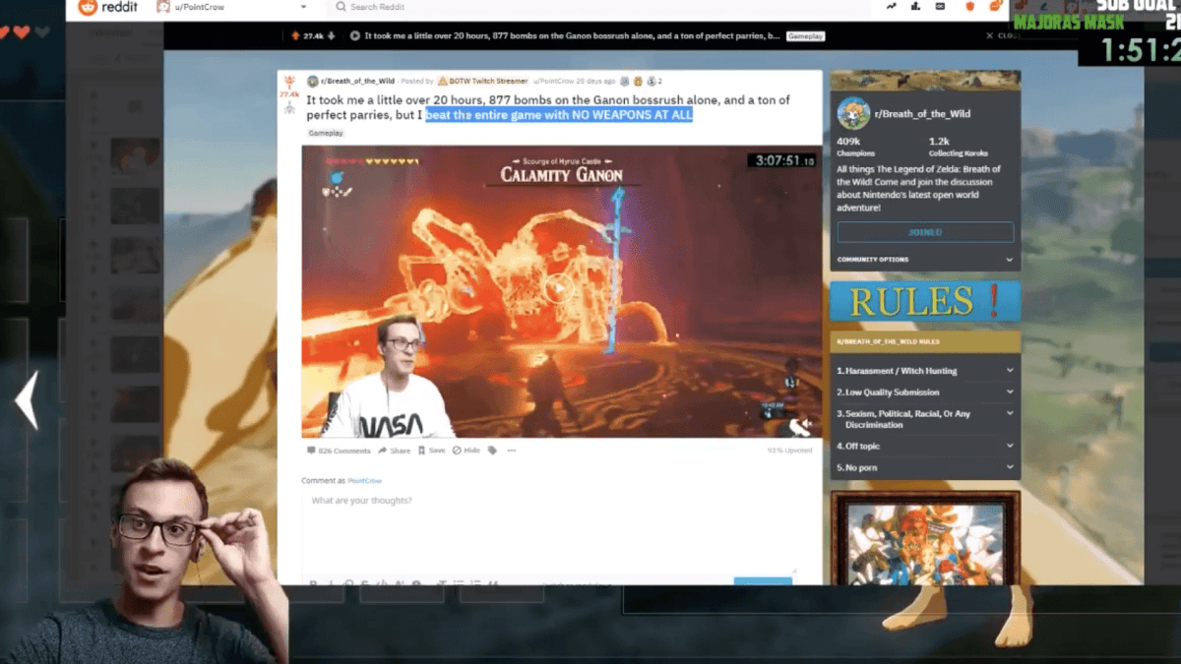Expand rule 1 Harassment / Witch Hunting

[925, 371]
